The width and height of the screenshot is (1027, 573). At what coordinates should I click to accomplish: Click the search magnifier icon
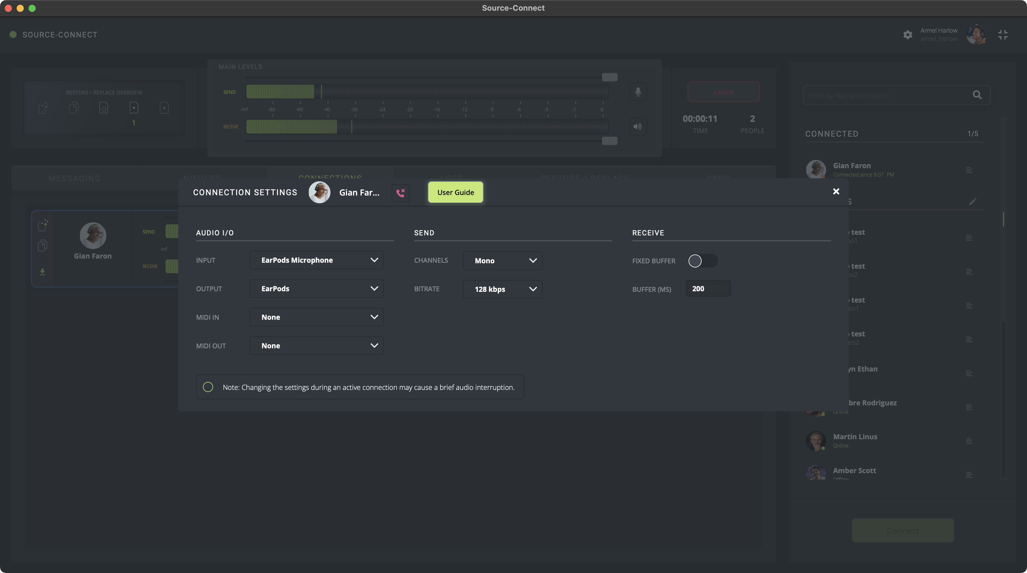977,95
